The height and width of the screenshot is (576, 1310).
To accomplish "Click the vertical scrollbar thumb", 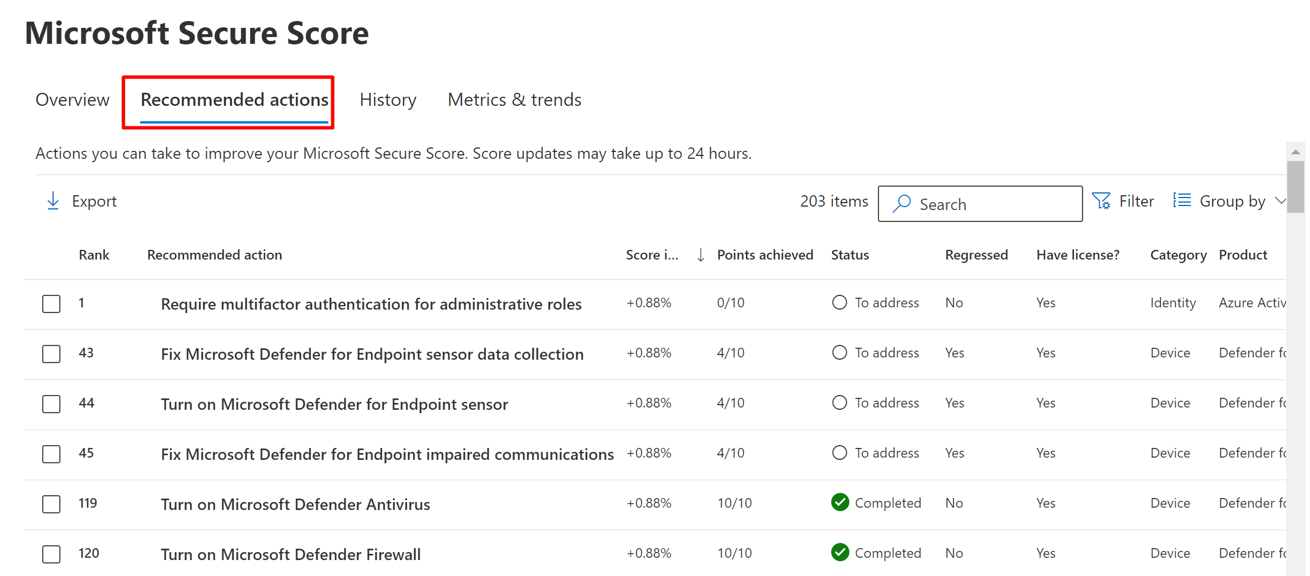I will click(1295, 187).
